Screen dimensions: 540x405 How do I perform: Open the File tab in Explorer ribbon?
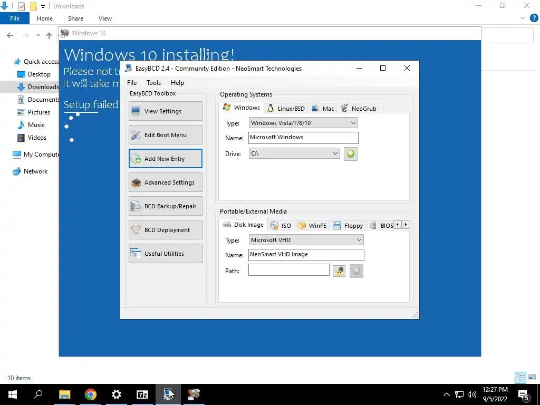click(15, 18)
